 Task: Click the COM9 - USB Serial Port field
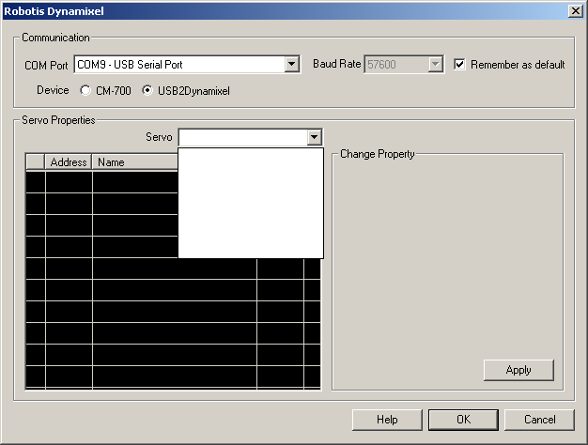[178, 65]
